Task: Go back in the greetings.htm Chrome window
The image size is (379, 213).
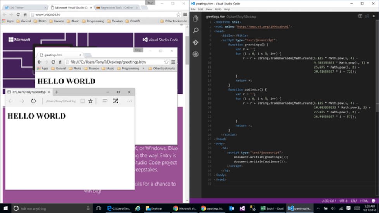Action: (40, 62)
